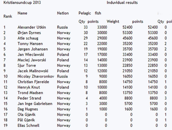Click Ørjan Dyrnes in the name column
Viewport: 172px width, 130px height.
(29, 33)
